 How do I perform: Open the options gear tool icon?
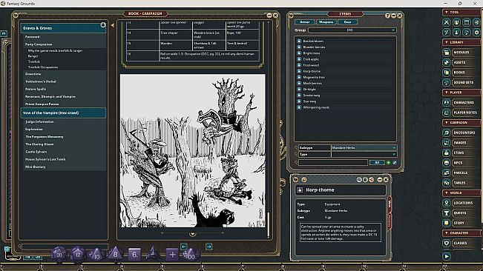point(476,32)
